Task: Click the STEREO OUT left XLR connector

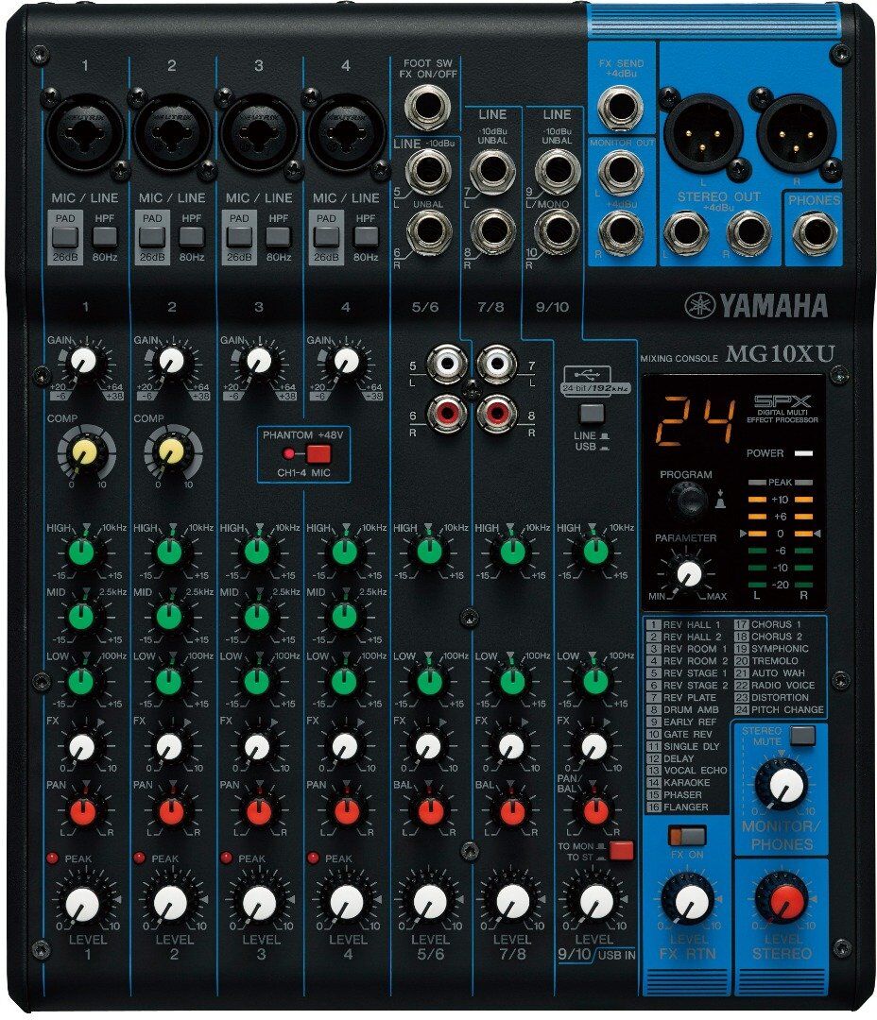Action: (703, 132)
